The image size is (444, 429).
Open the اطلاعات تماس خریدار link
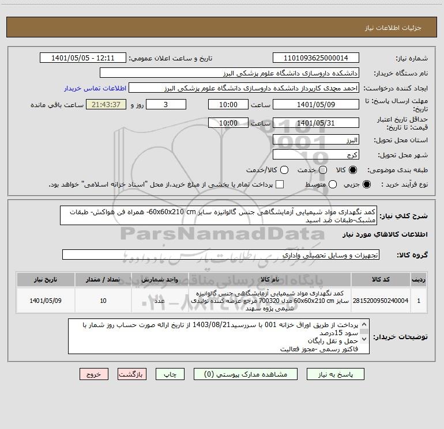pos(95,88)
